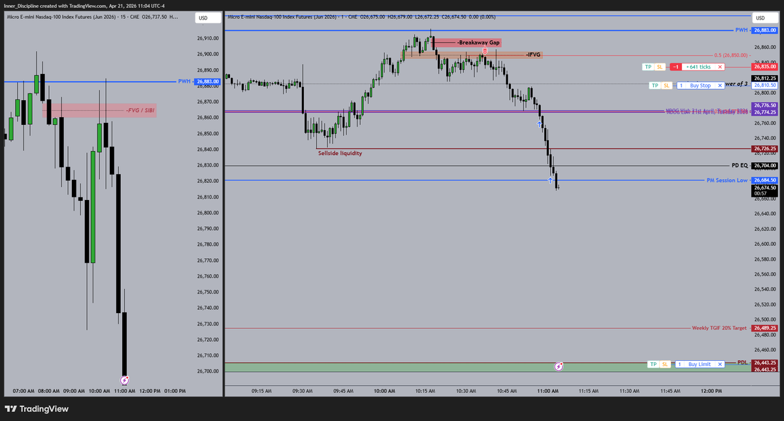Click the 26,883.00 price tag on left chart

coord(206,81)
